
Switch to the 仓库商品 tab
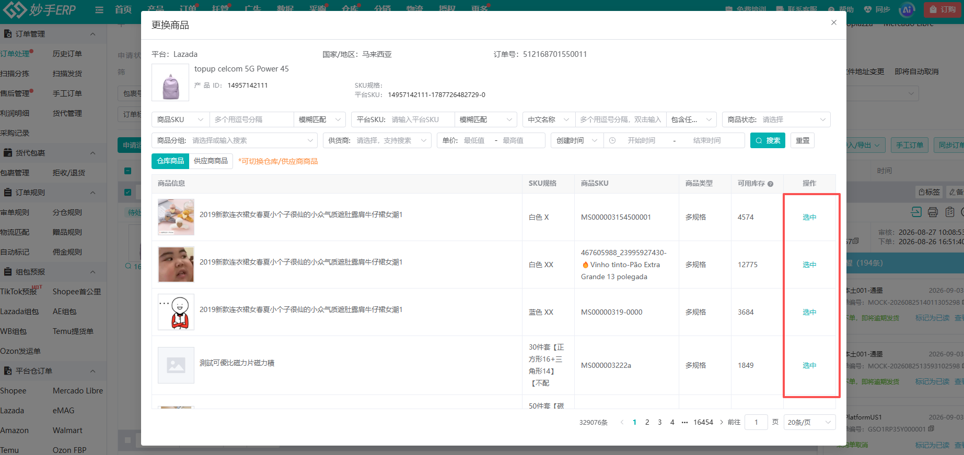[x=170, y=161]
